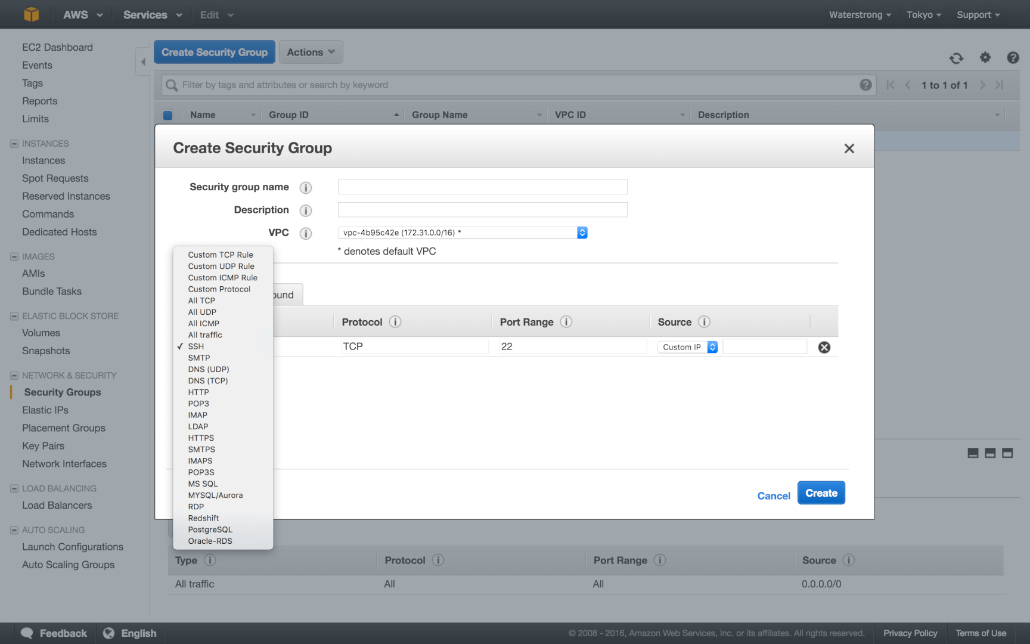
Task: Click the info icon next to Port Range in dialog
Action: pyautogui.click(x=566, y=322)
